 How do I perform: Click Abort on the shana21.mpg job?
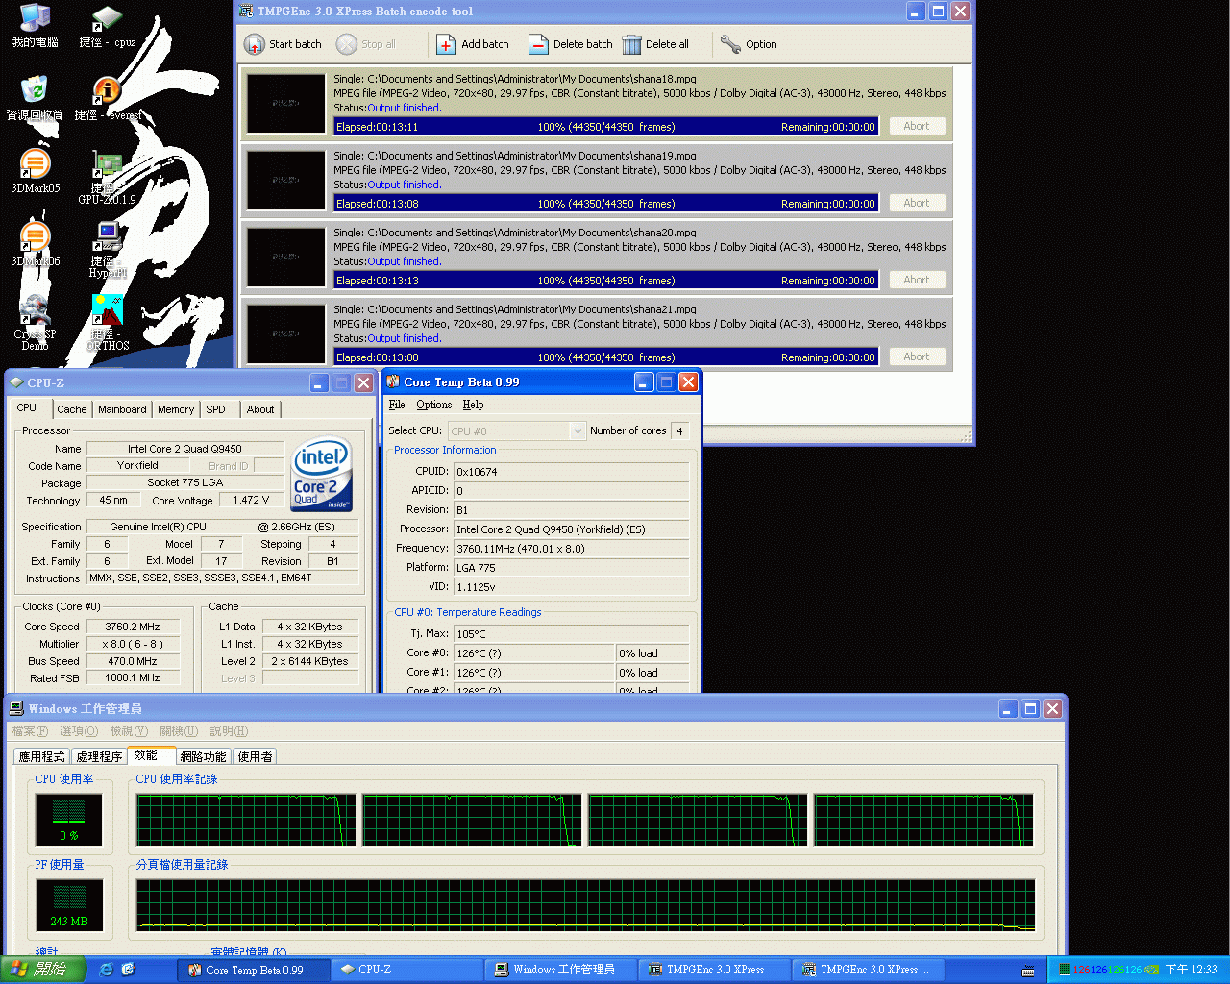(x=917, y=357)
